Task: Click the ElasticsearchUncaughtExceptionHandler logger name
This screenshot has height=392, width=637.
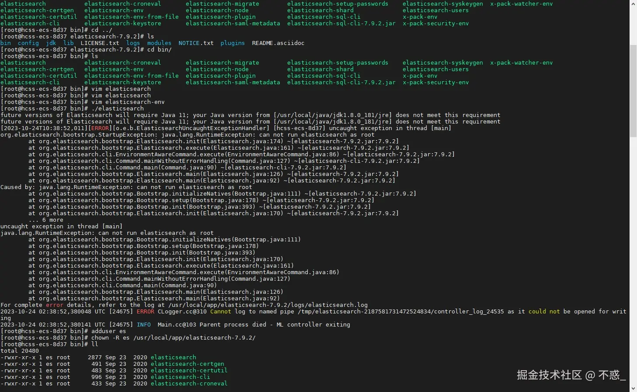Action: pyautogui.click(x=191, y=128)
